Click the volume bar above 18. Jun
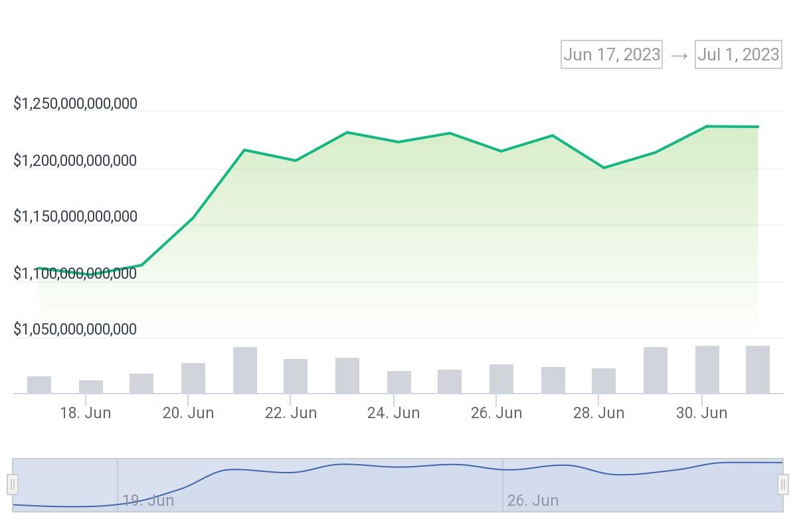Image resolution: width=797 pixels, height=531 pixels. [x=91, y=386]
